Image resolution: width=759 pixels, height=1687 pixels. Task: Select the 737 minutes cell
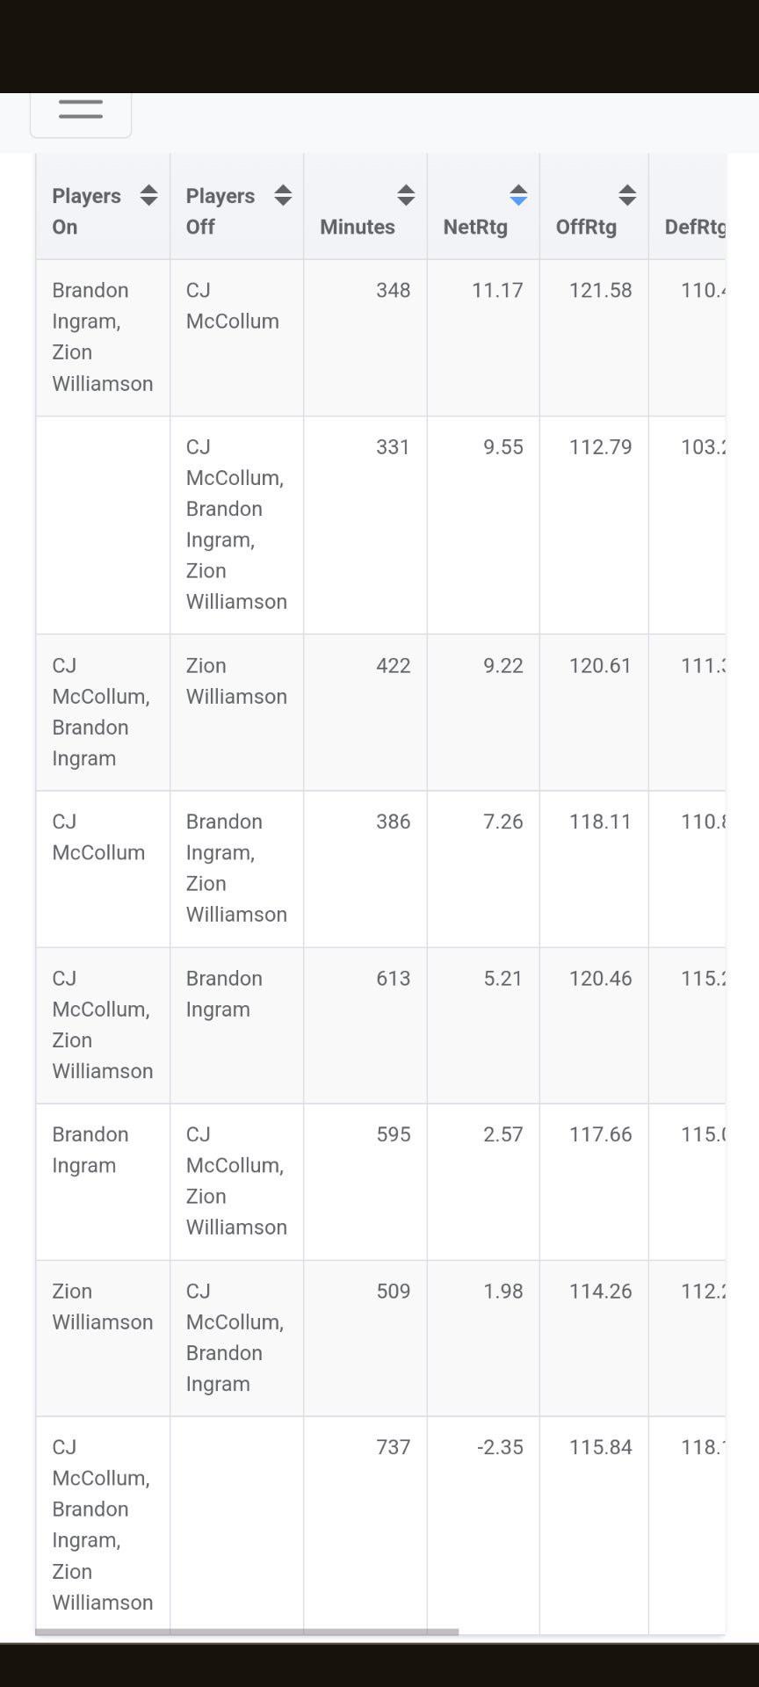click(x=365, y=1525)
